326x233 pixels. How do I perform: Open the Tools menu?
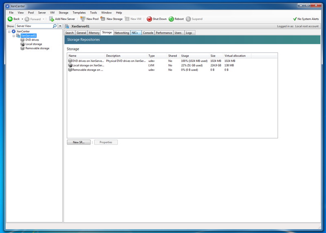[x=93, y=13]
